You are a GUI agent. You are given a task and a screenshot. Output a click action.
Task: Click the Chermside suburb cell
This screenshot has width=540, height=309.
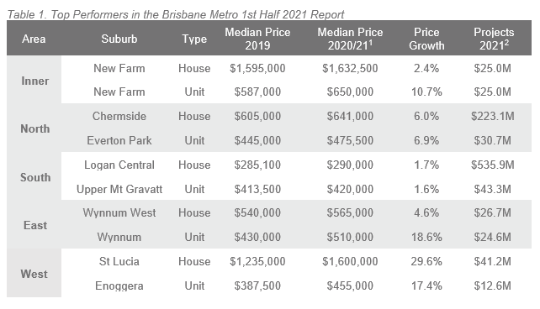tap(119, 116)
